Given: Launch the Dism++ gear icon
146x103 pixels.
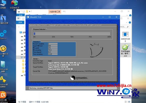Looking at the screenshot, I should pos(3,34).
